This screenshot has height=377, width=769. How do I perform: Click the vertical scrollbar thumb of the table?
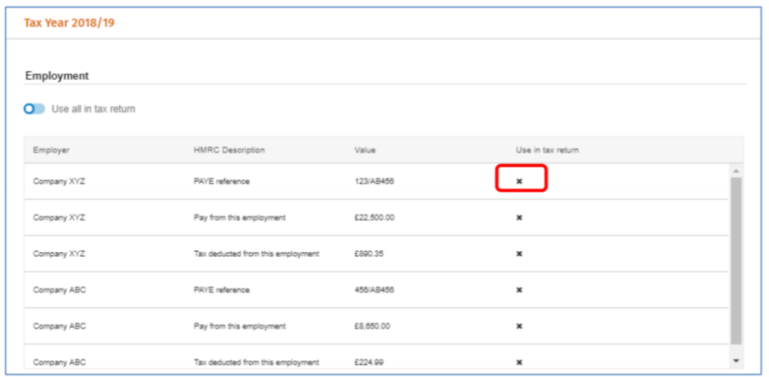point(736,260)
